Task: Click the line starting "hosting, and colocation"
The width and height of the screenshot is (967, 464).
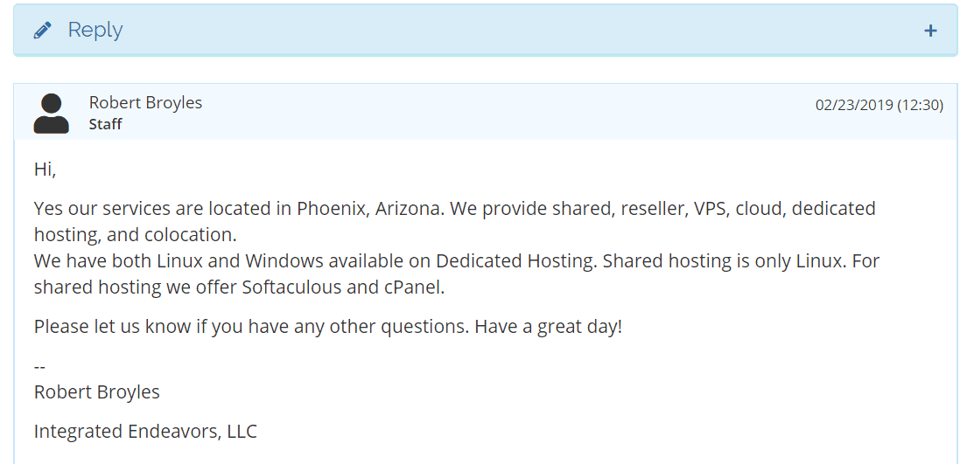Action: click(x=136, y=235)
